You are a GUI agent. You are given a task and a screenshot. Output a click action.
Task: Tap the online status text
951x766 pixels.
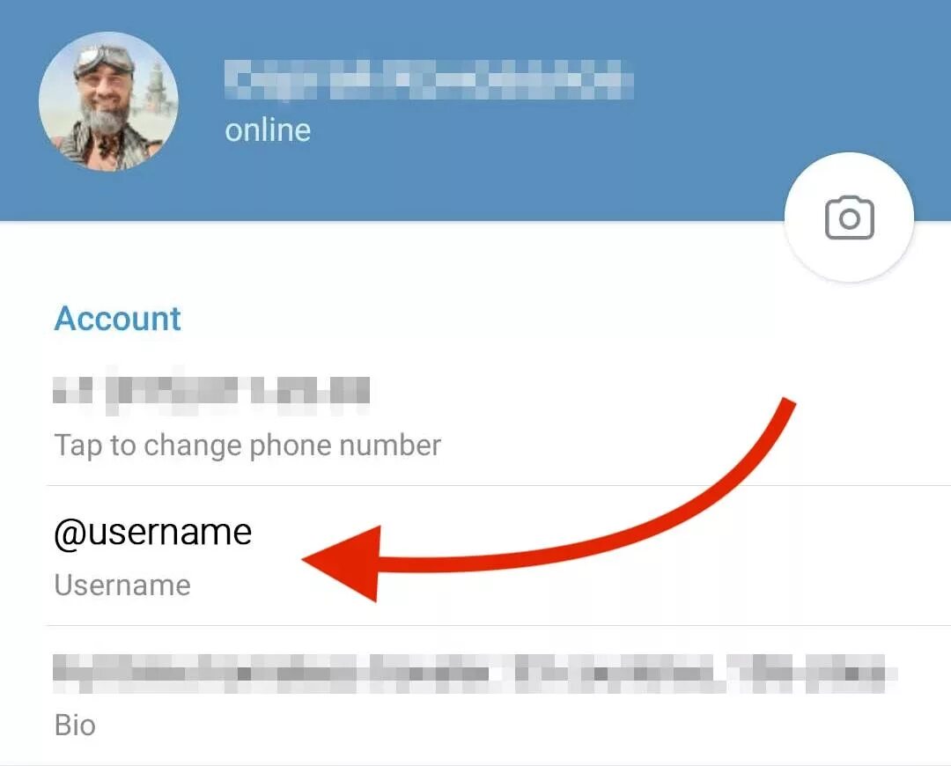[268, 130]
